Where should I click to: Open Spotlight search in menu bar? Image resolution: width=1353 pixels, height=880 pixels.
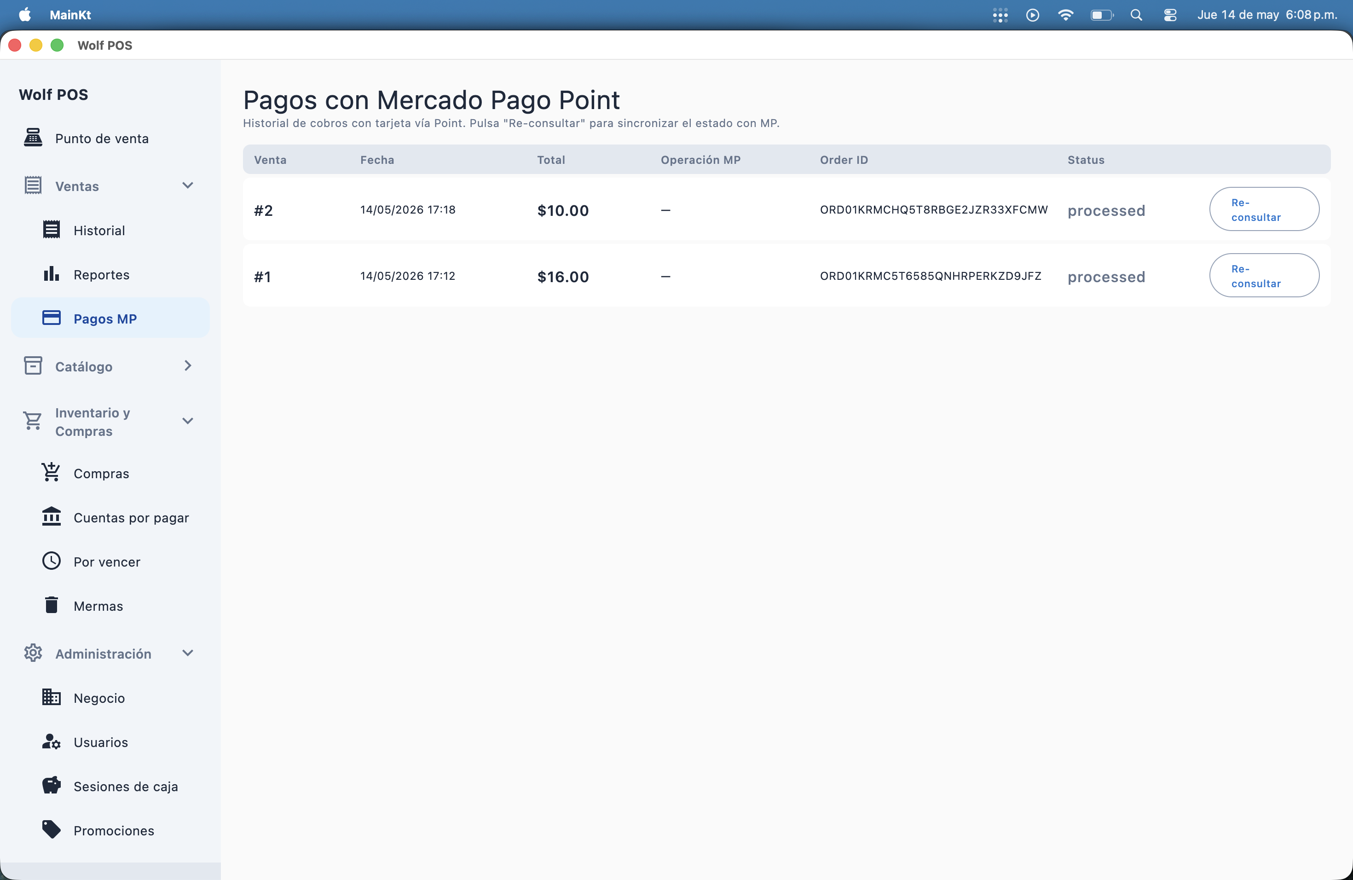pos(1136,15)
